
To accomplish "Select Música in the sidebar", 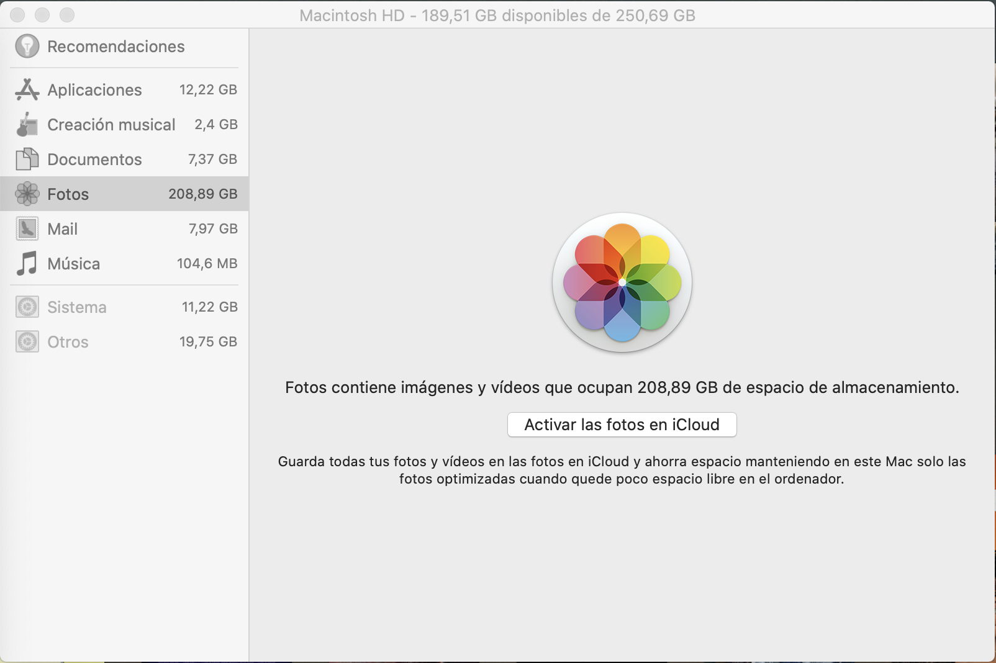I will 124,263.
